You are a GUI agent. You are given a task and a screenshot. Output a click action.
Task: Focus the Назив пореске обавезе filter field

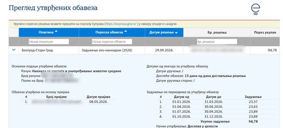(112, 41)
